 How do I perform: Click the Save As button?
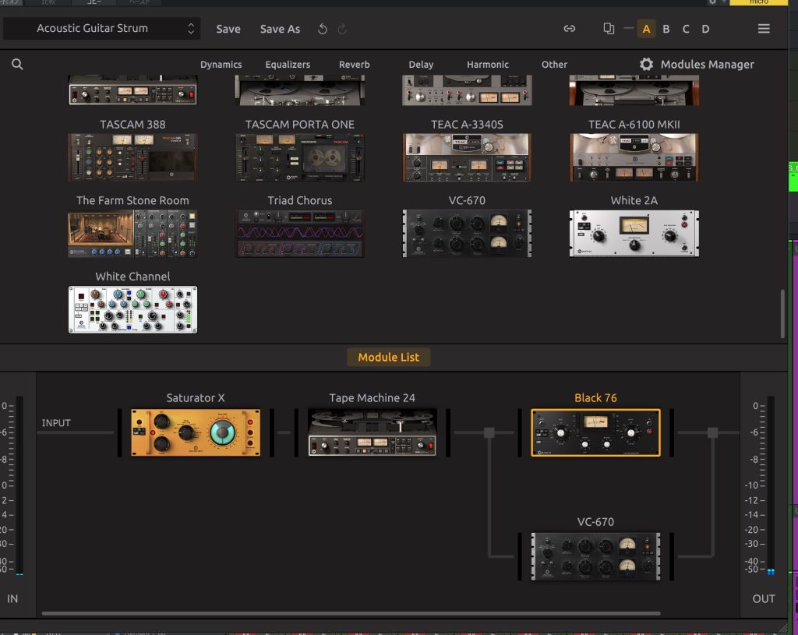coord(280,29)
